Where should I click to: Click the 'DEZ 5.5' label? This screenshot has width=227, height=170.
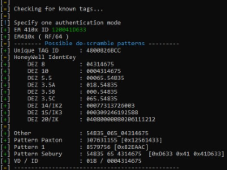[40, 78]
